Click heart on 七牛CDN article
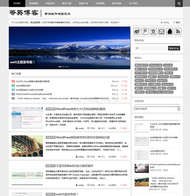The height and width of the screenshot is (196, 190). tap(121, 128)
